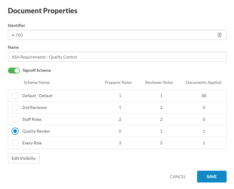Choose the 2nd Reviewer scheme radio button

tap(15, 107)
